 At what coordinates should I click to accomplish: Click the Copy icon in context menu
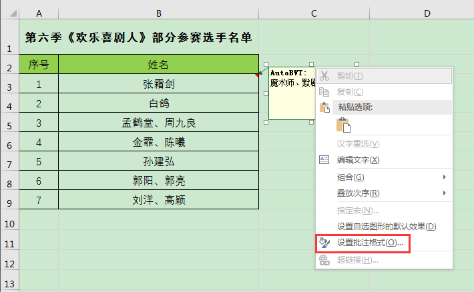coord(324,92)
